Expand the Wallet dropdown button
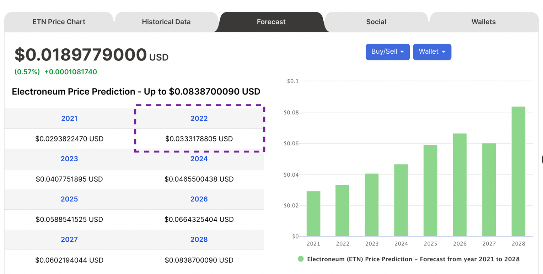Image resolution: width=543 pixels, height=274 pixels. coord(432,52)
